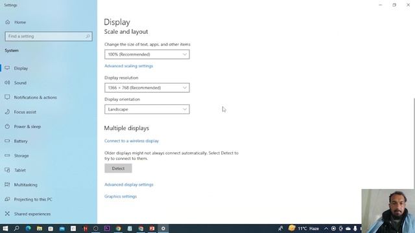Open Notifications & actions page

[x=49, y=97]
